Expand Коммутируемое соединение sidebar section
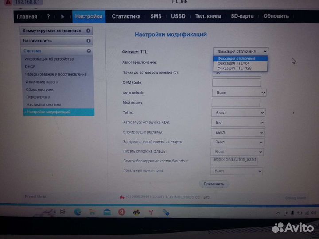The image size is (319, 239). 56,31
